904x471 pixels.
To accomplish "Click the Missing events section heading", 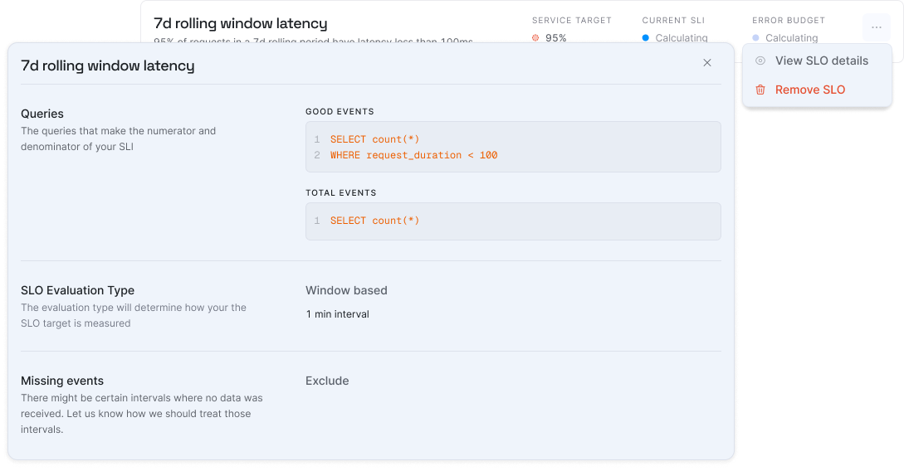I will 62,381.
